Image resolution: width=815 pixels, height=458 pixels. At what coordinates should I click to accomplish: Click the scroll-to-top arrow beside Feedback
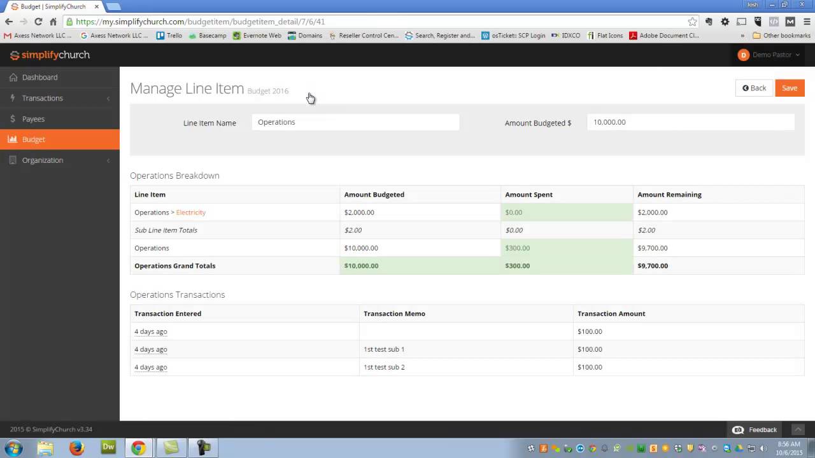click(x=798, y=429)
